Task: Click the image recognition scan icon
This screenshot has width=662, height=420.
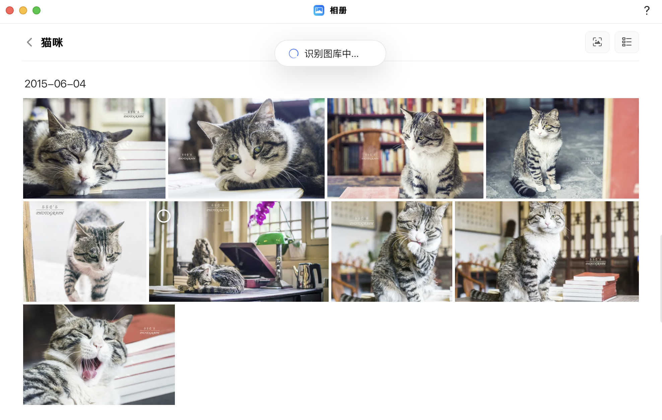Action: click(x=597, y=42)
